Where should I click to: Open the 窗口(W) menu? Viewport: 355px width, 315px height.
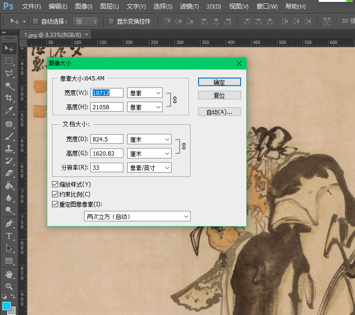click(267, 6)
